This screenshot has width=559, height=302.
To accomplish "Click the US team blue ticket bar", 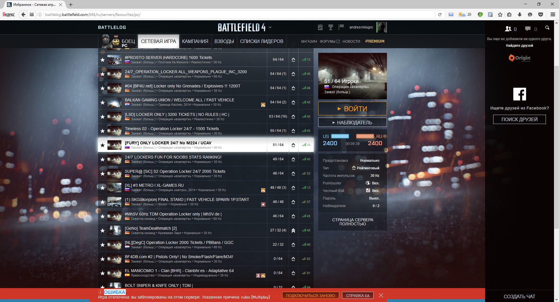I will [x=340, y=136].
